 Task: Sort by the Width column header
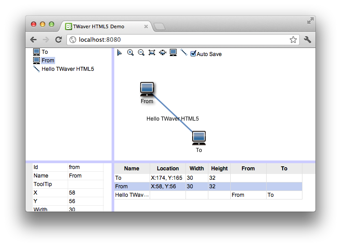197,169
